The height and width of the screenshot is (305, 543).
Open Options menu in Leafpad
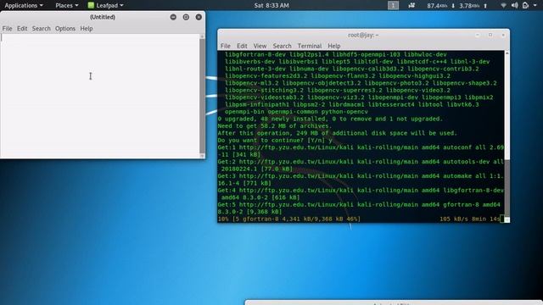65,28
